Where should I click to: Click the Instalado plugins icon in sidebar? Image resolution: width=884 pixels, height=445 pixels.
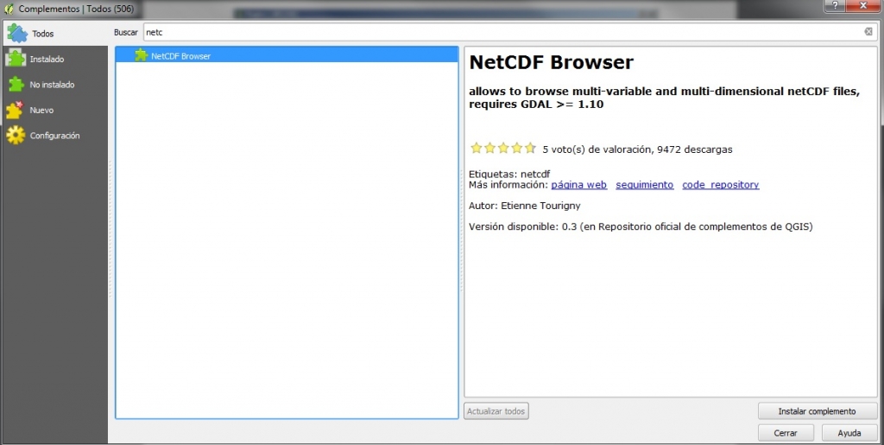click(16, 59)
